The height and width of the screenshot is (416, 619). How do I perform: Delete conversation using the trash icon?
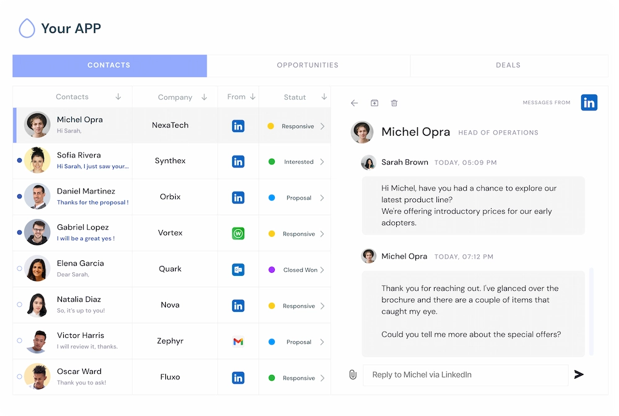(394, 103)
